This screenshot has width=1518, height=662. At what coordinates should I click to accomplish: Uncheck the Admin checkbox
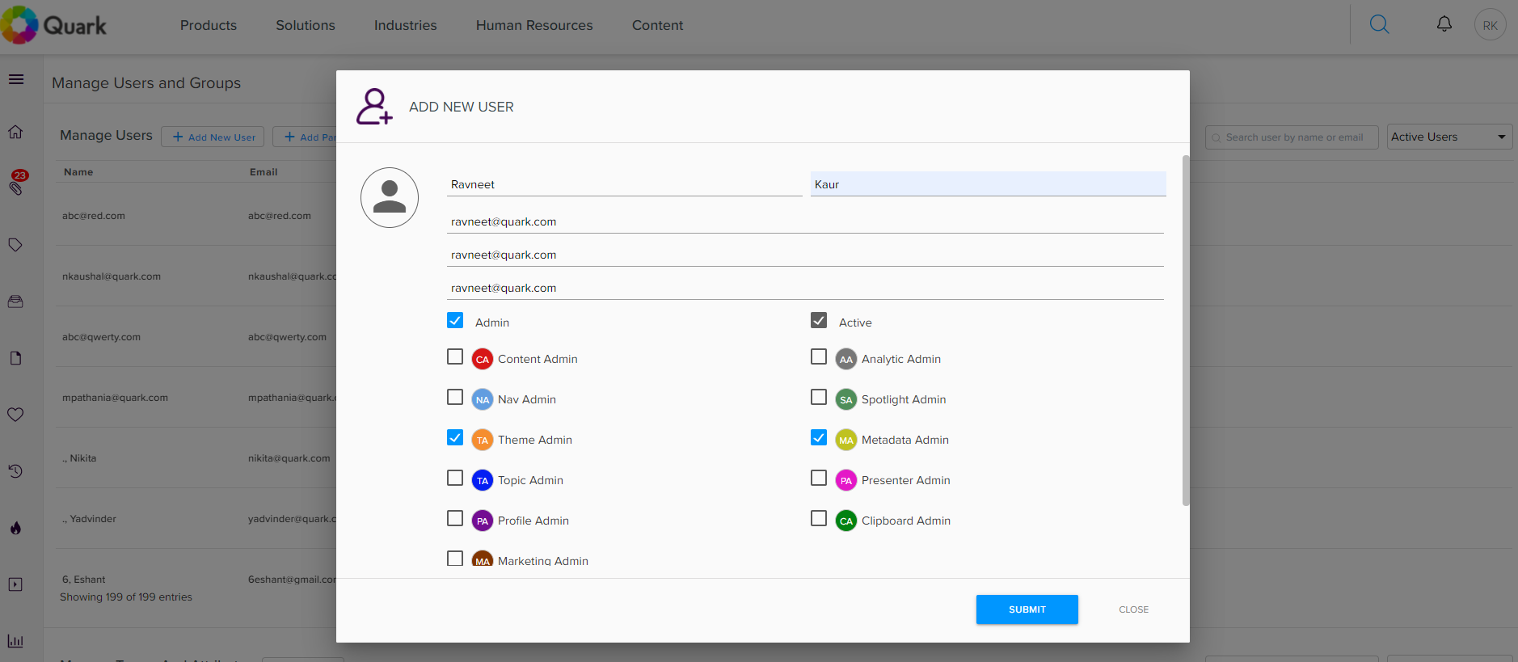tap(455, 320)
